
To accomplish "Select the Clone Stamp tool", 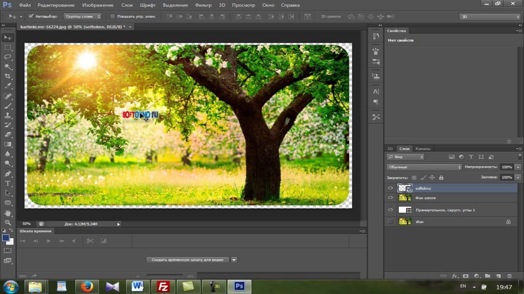I will click(x=8, y=116).
